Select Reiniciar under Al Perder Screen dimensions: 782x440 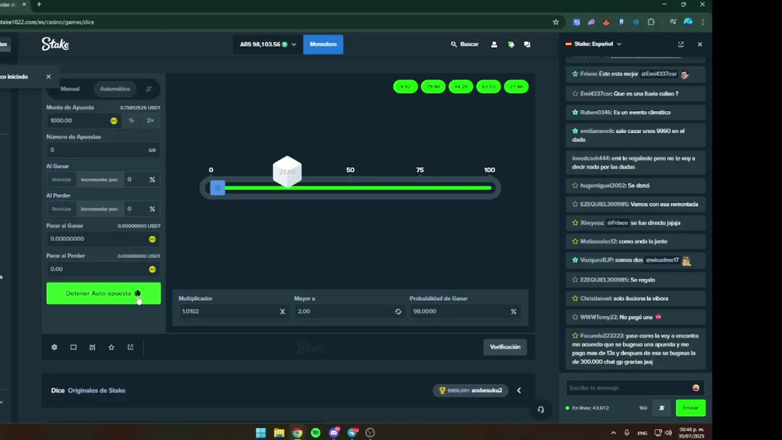point(62,209)
